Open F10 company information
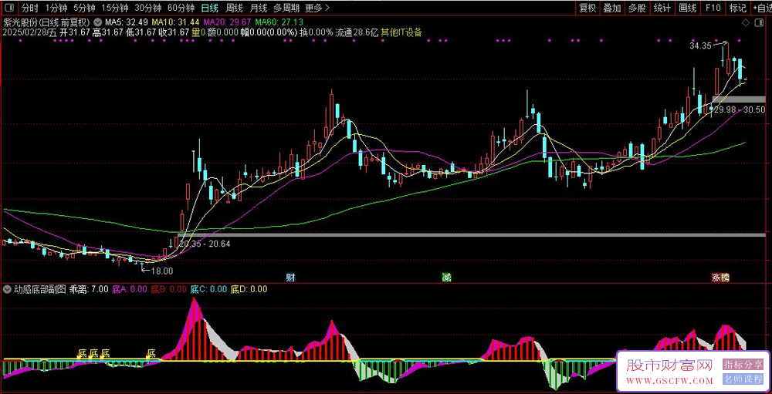 click(x=713, y=8)
